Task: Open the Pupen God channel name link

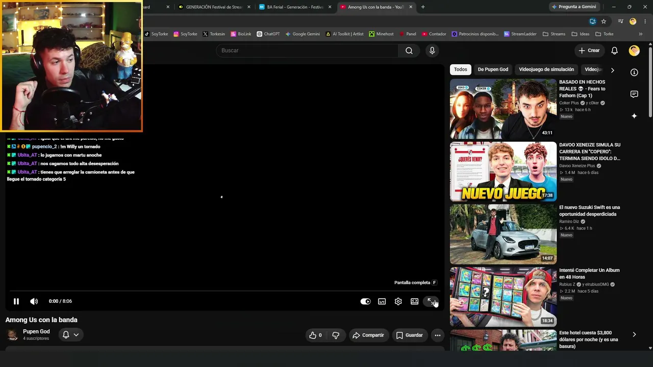Action: 36,331
